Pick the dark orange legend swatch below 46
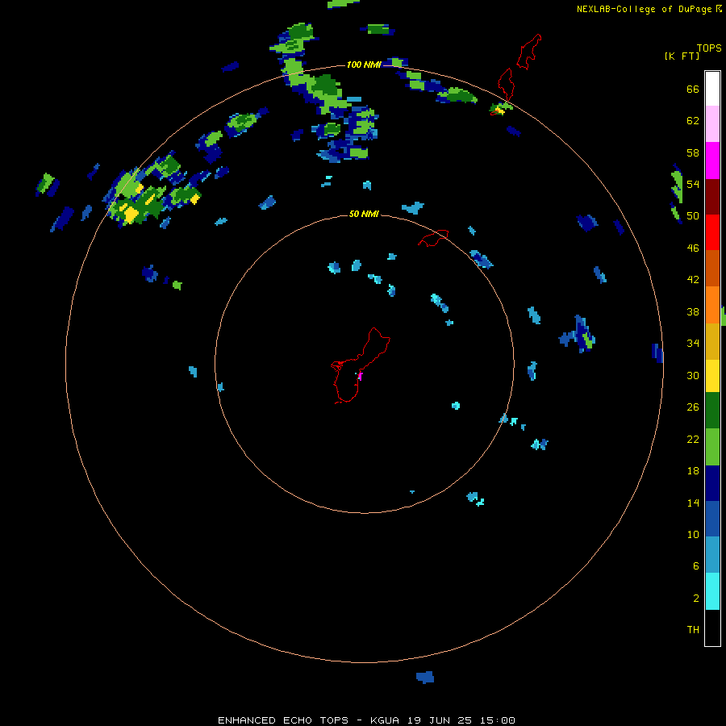Screen dimensions: 726x726 tap(712, 268)
